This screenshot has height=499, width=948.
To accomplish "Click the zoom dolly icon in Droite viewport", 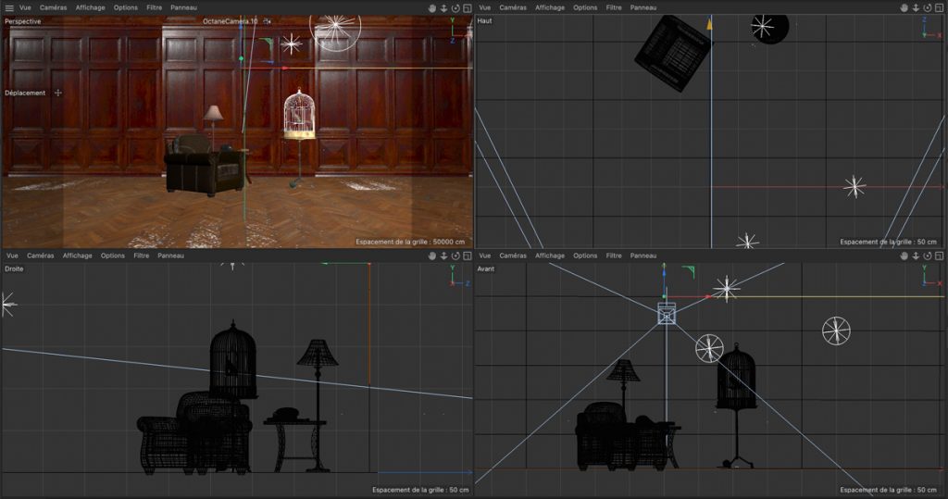I will coord(443,256).
